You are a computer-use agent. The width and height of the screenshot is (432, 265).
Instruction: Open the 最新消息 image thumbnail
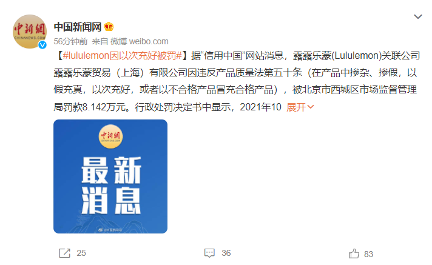(x=110, y=176)
